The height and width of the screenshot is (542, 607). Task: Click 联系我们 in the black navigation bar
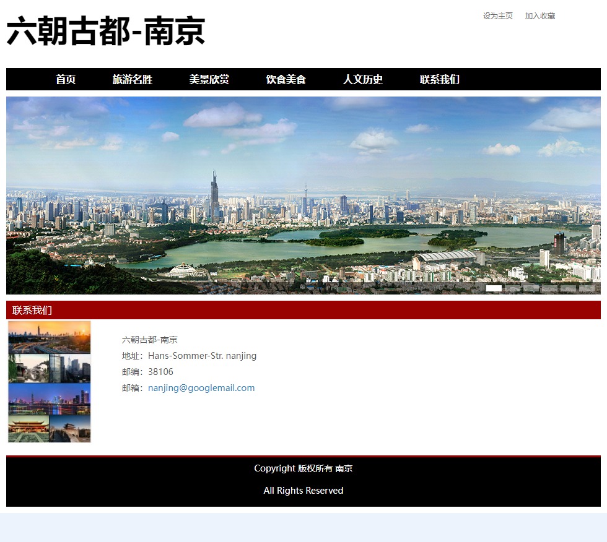click(439, 79)
